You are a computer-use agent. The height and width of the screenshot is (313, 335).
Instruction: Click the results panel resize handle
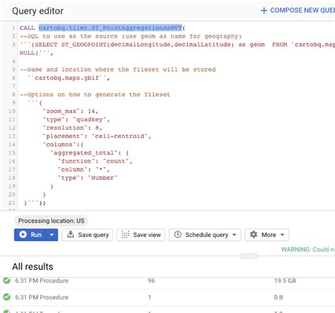click(x=248, y=256)
